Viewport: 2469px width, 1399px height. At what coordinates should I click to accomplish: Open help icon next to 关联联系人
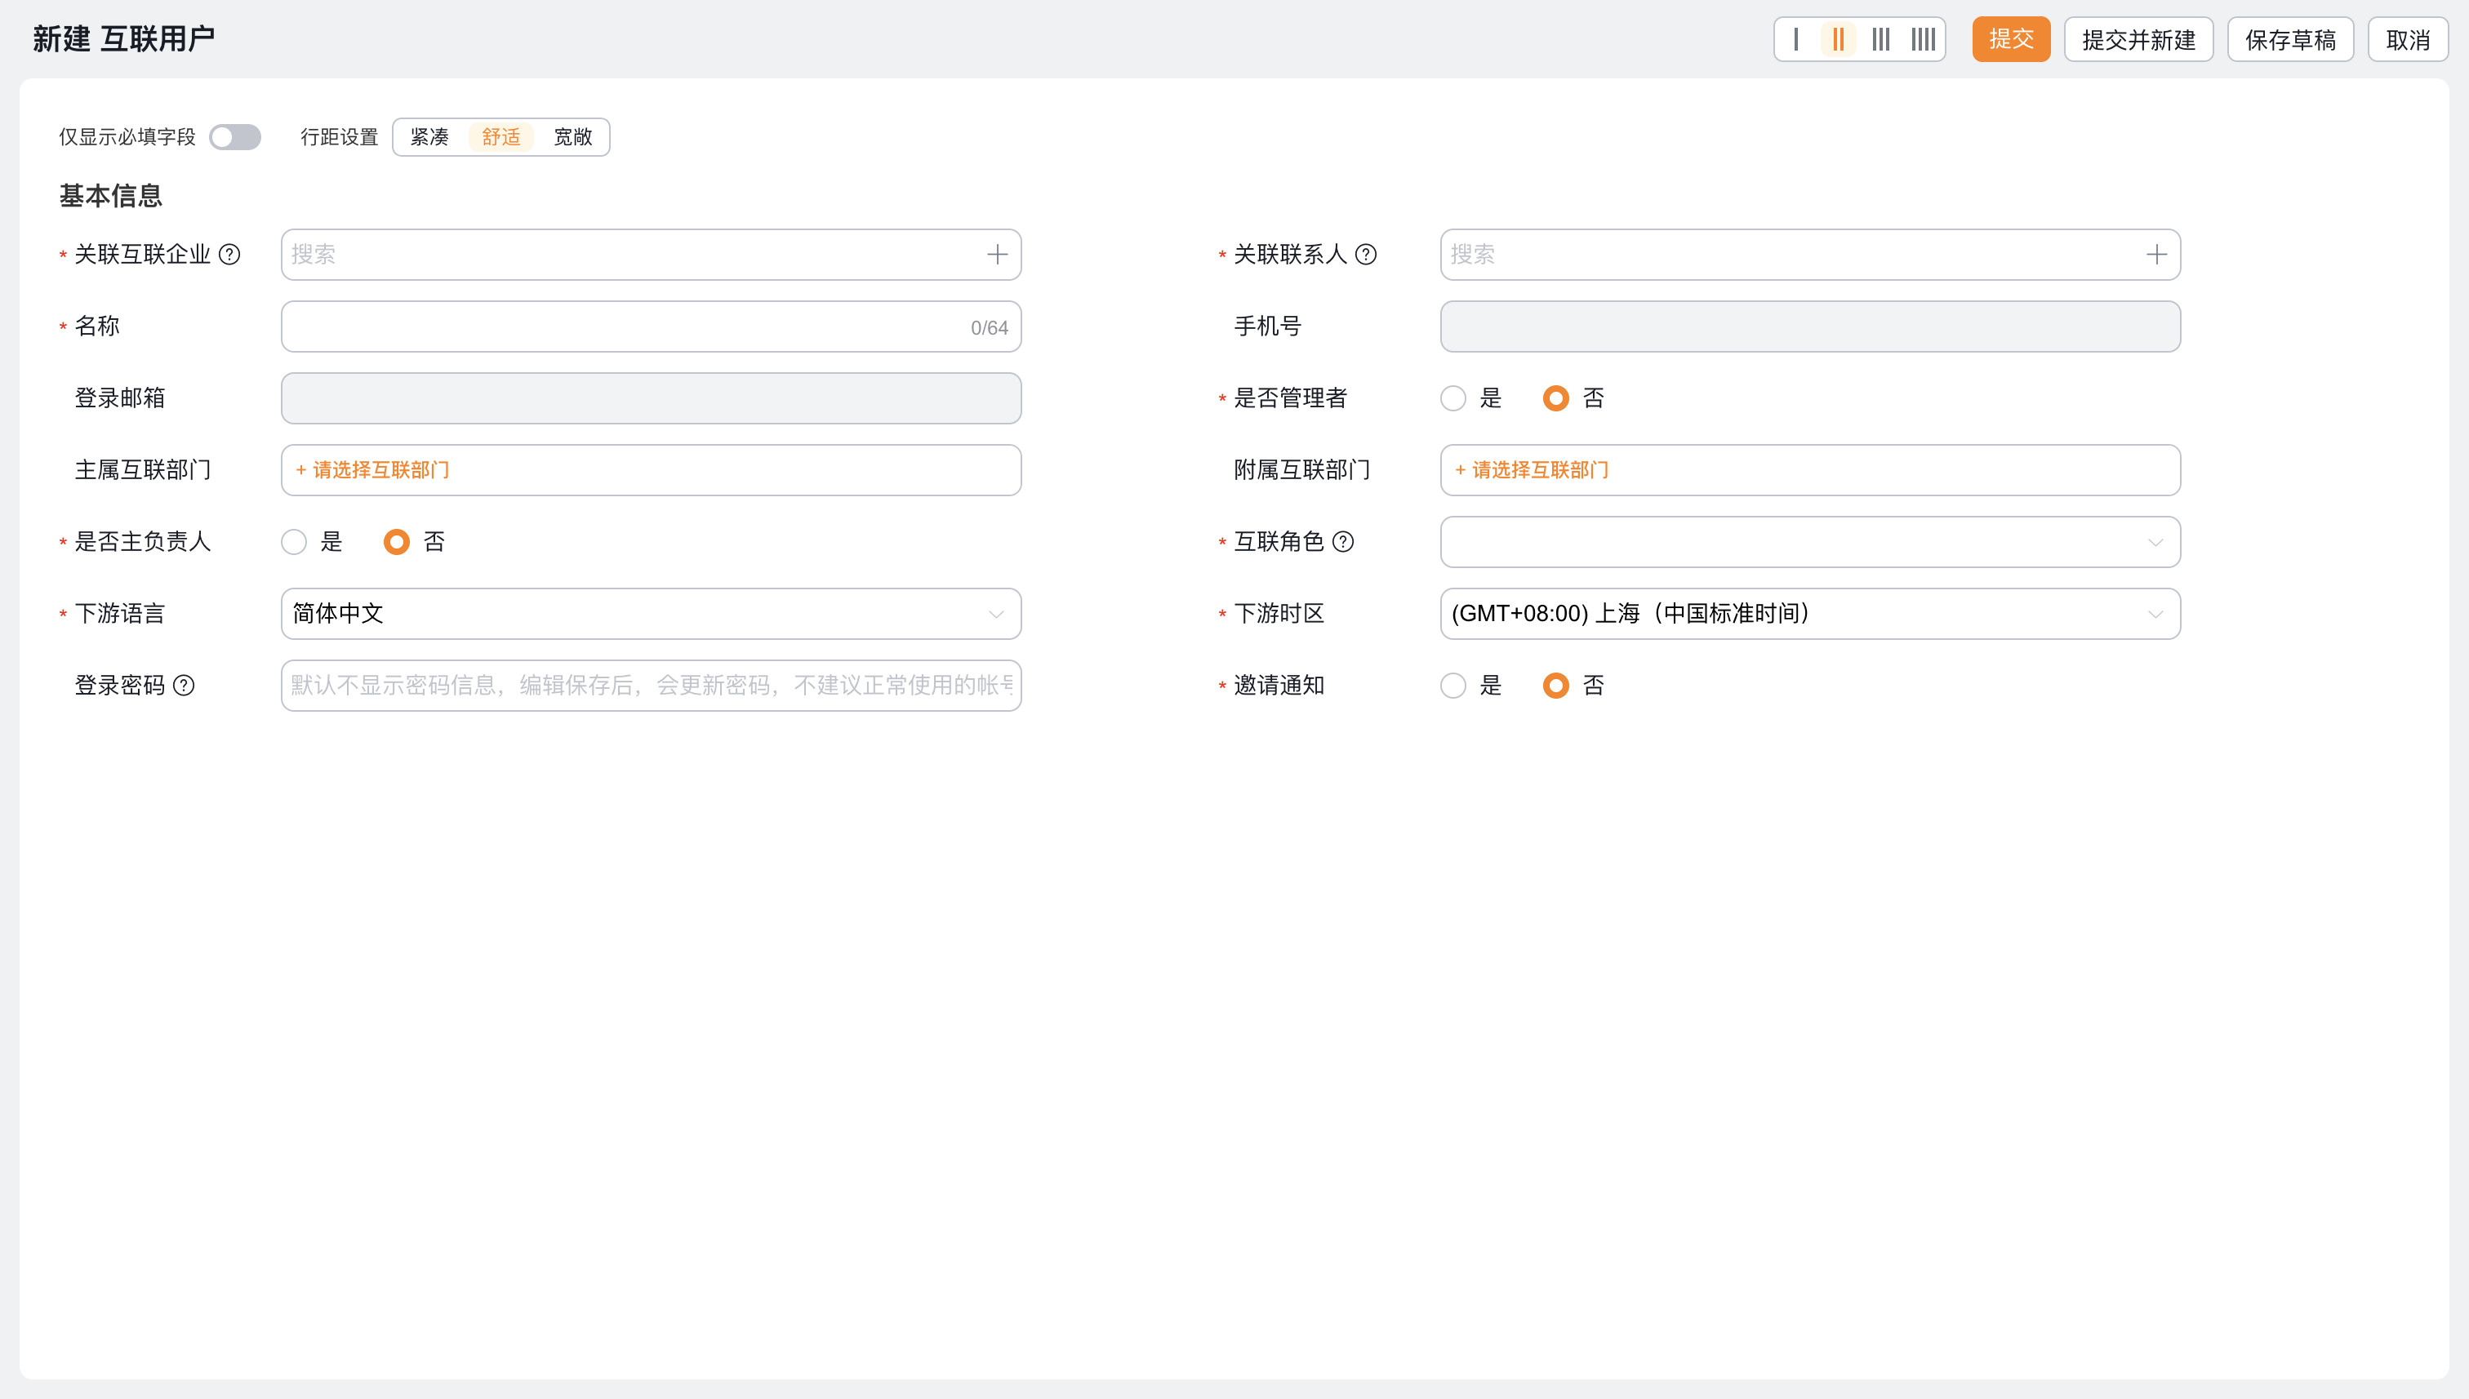click(1366, 255)
